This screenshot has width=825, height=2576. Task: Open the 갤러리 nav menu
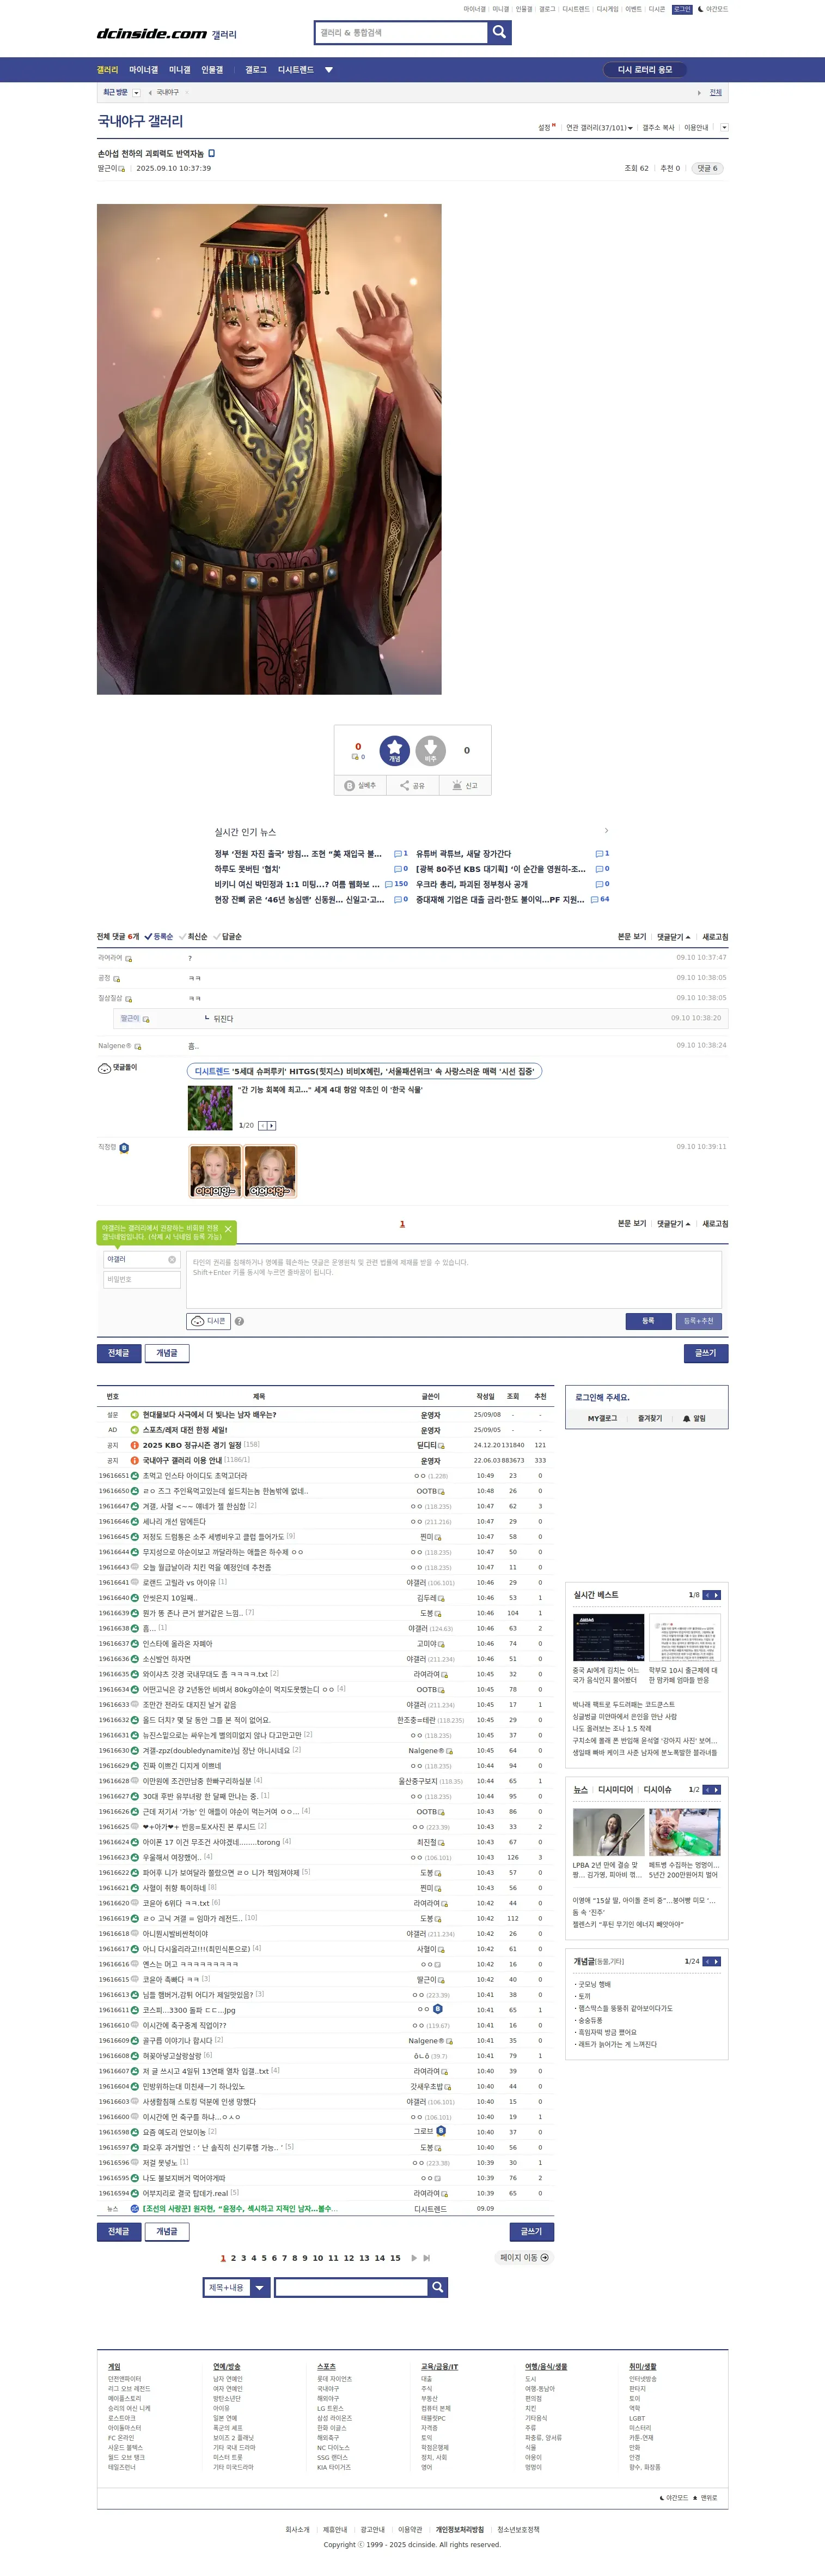pos(107,70)
